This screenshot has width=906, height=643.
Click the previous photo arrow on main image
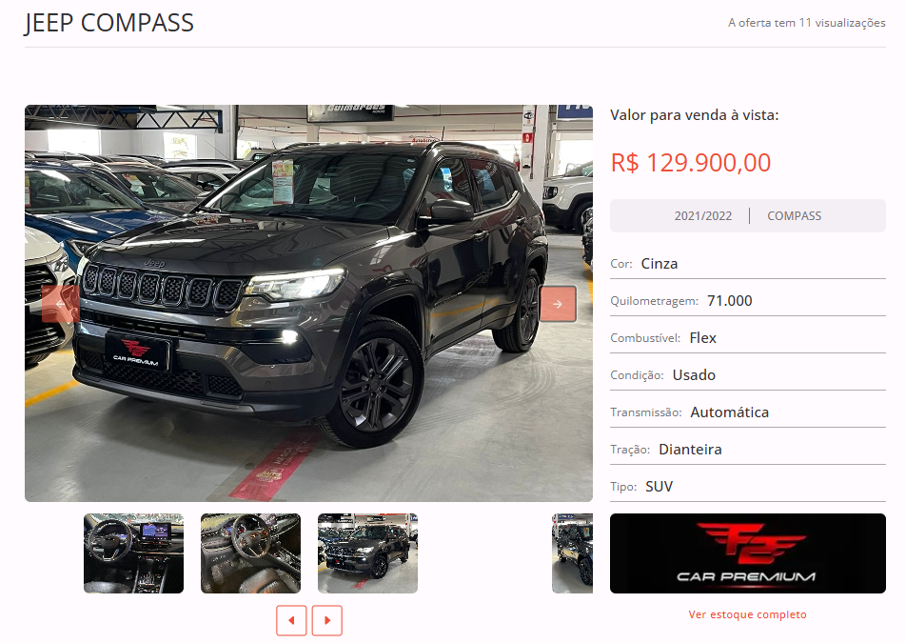(61, 304)
